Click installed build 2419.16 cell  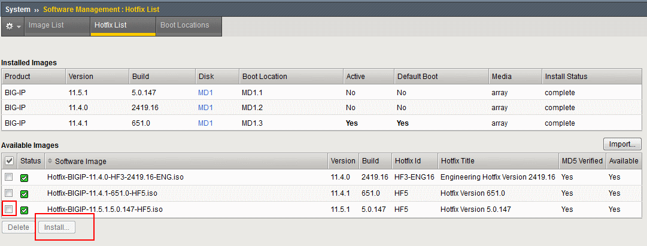coord(144,108)
